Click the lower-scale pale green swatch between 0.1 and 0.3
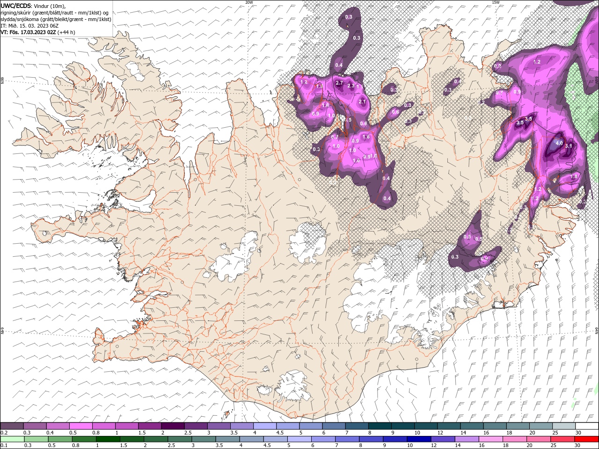This screenshot has width=599, height=449. pos(12,439)
